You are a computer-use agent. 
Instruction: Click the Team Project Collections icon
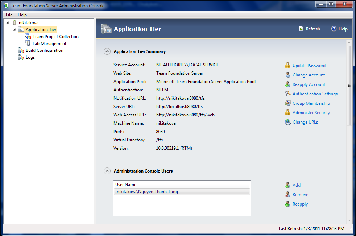tap(28, 36)
